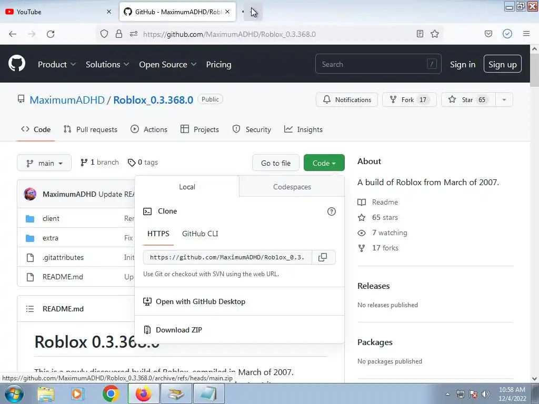Screen dimensions: 539x404
Task: Open Windows Media Player taskbar icon
Action: (x=78, y=393)
